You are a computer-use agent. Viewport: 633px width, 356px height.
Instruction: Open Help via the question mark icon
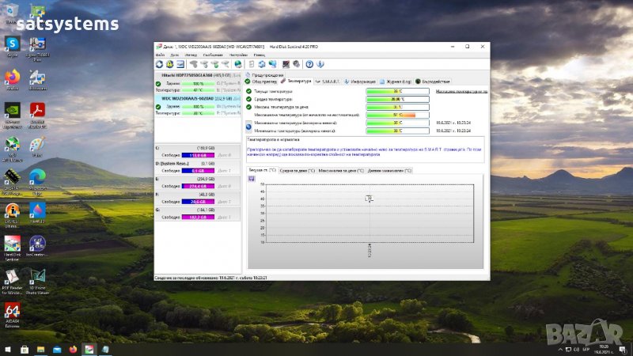click(309, 64)
